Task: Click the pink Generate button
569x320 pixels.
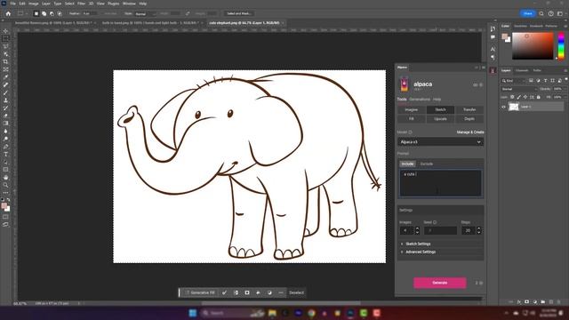Action: point(440,283)
